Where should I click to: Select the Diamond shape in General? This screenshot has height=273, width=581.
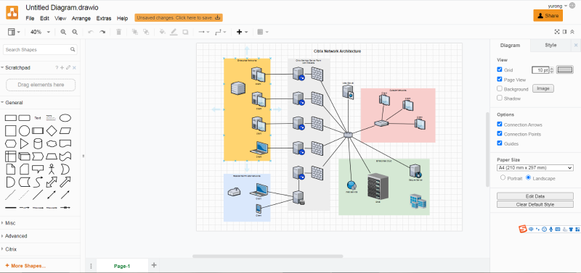point(52,131)
